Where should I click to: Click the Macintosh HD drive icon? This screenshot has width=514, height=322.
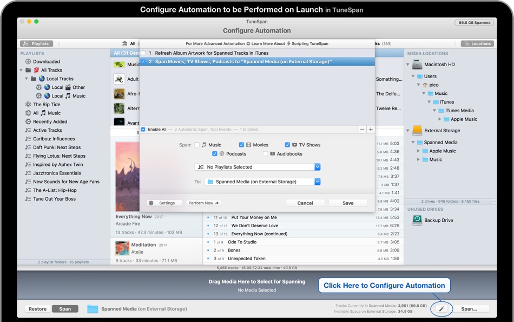tap(417, 65)
